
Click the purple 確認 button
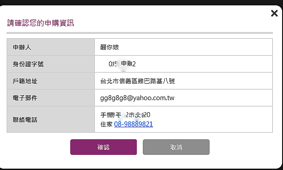(104, 147)
